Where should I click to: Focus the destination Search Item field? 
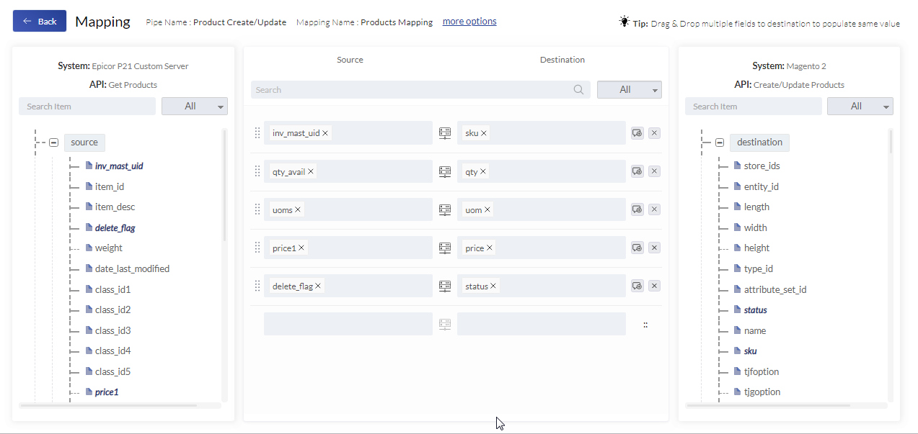(754, 107)
